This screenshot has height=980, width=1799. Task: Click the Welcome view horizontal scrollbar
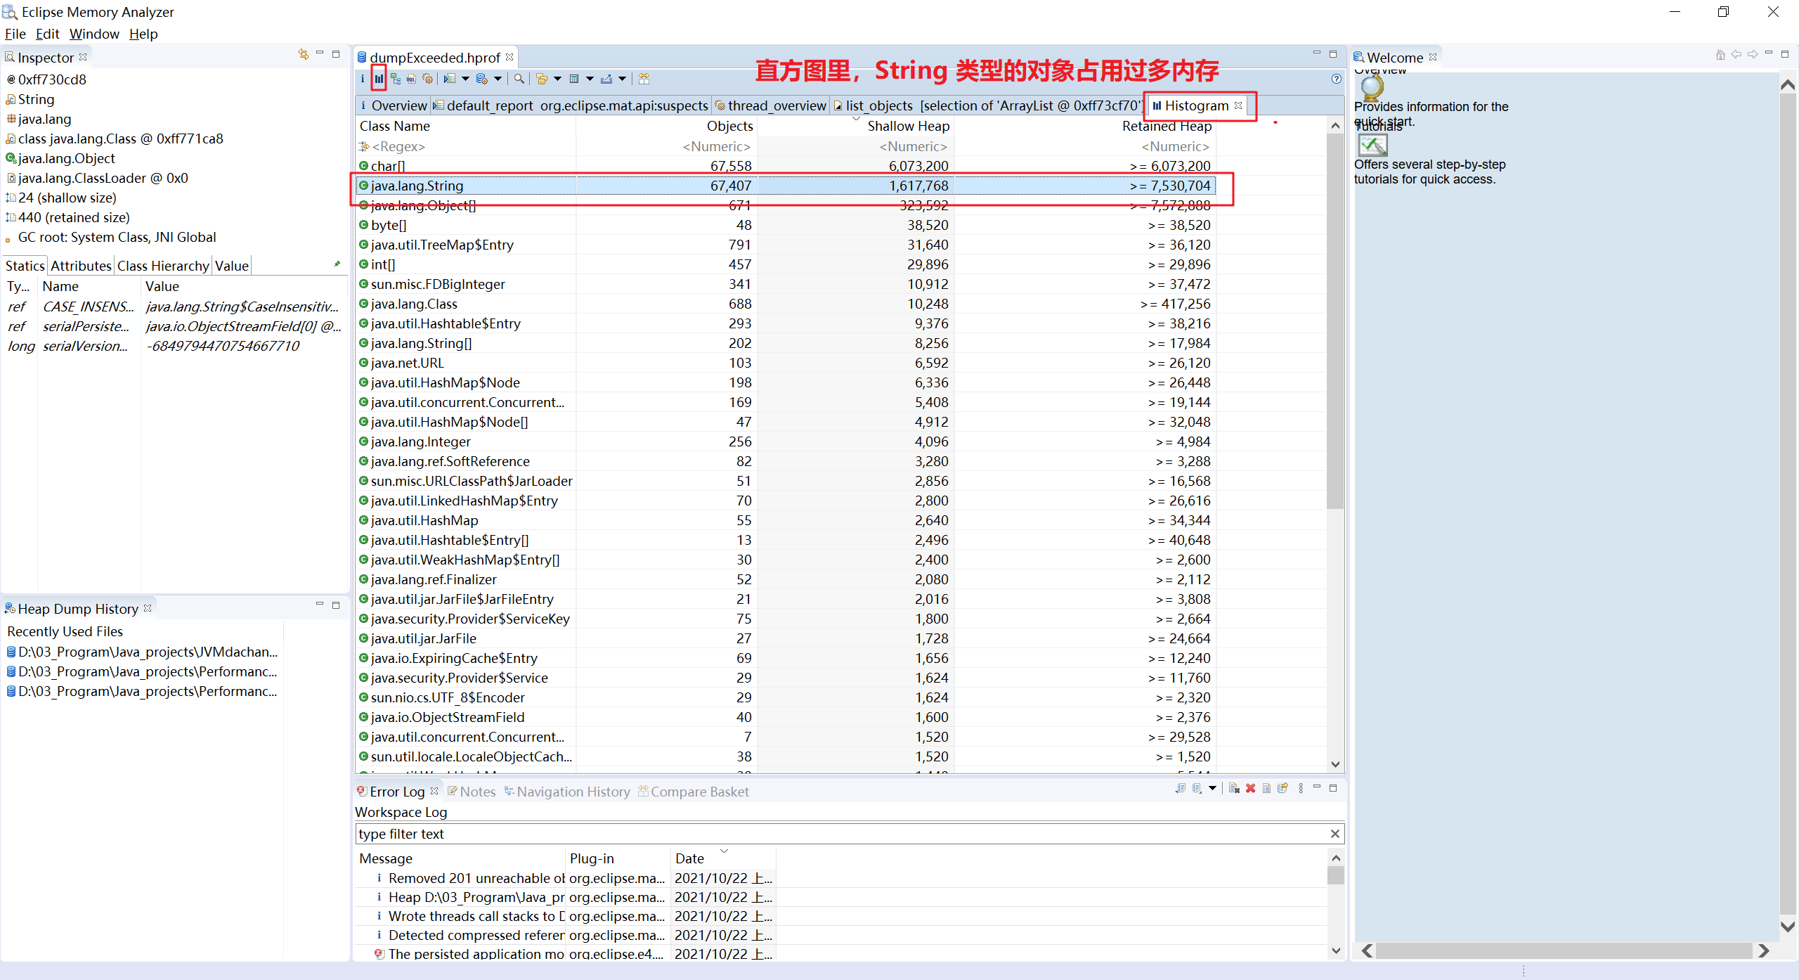(x=1564, y=950)
